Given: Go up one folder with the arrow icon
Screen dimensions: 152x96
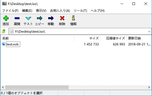Looking at the screenshot, I should pyautogui.click(x=4, y=31).
